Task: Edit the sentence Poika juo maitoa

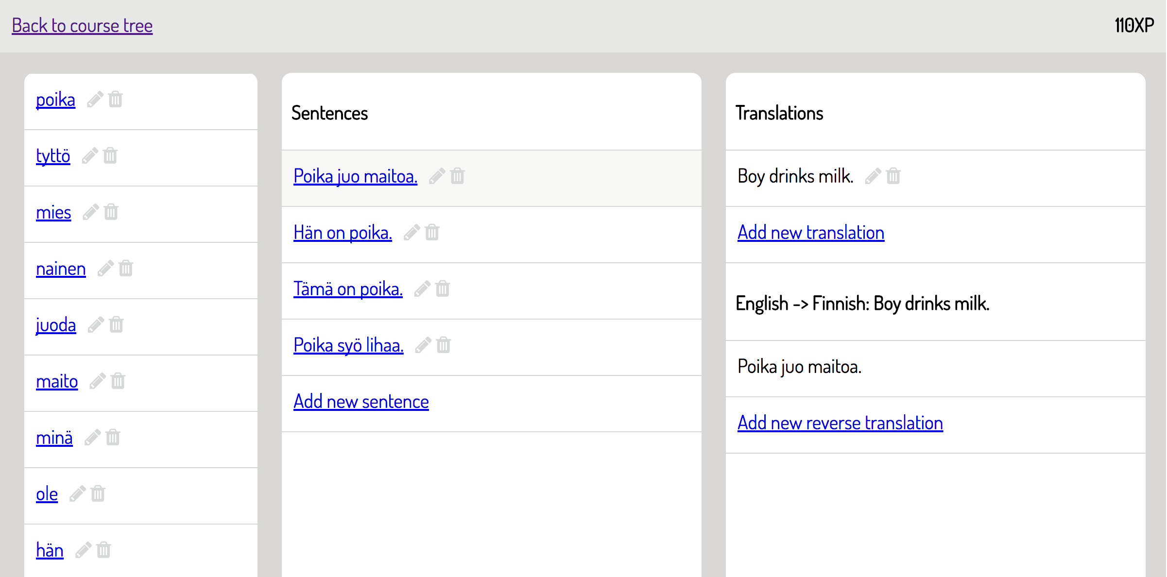Action: pos(437,176)
